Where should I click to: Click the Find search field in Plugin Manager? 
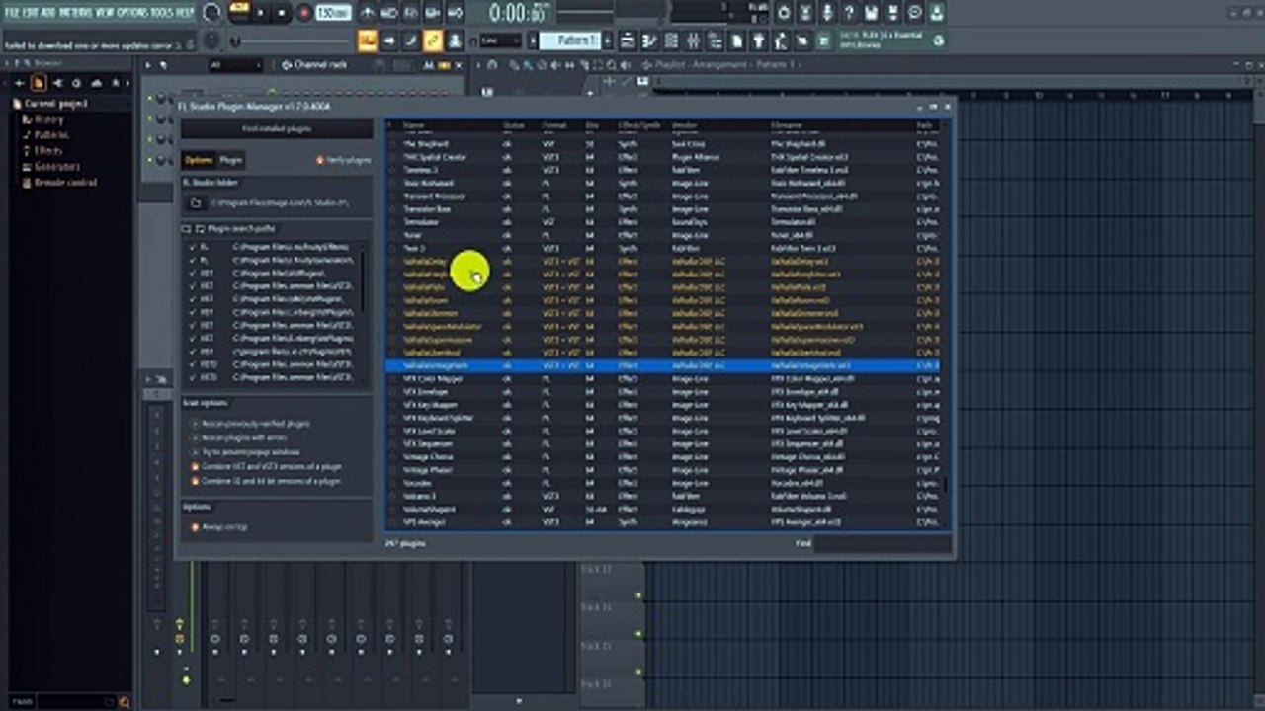[882, 543]
